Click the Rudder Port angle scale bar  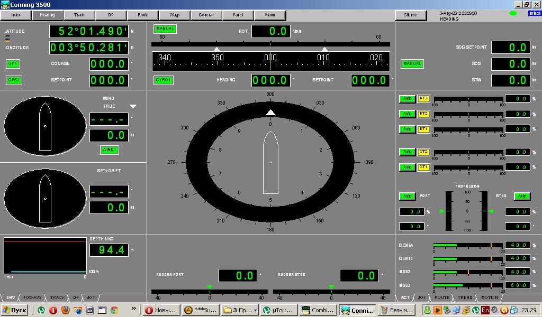tap(209, 292)
